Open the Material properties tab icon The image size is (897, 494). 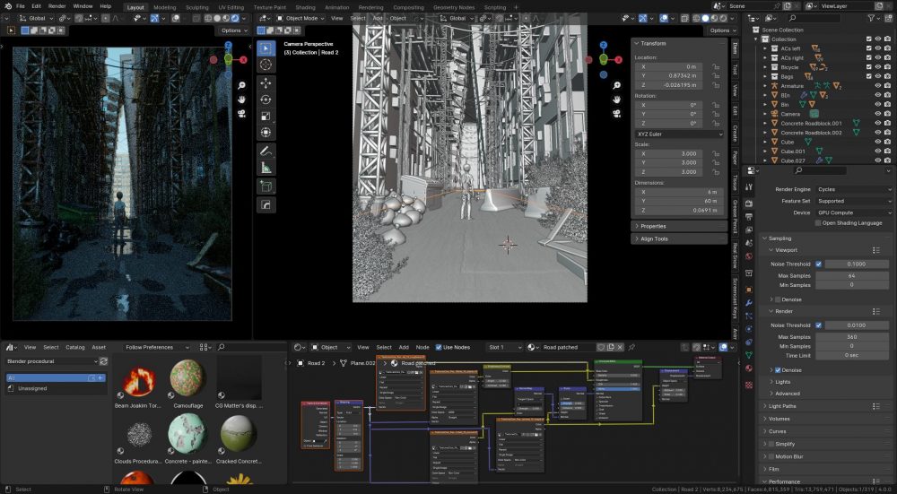[x=749, y=368]
